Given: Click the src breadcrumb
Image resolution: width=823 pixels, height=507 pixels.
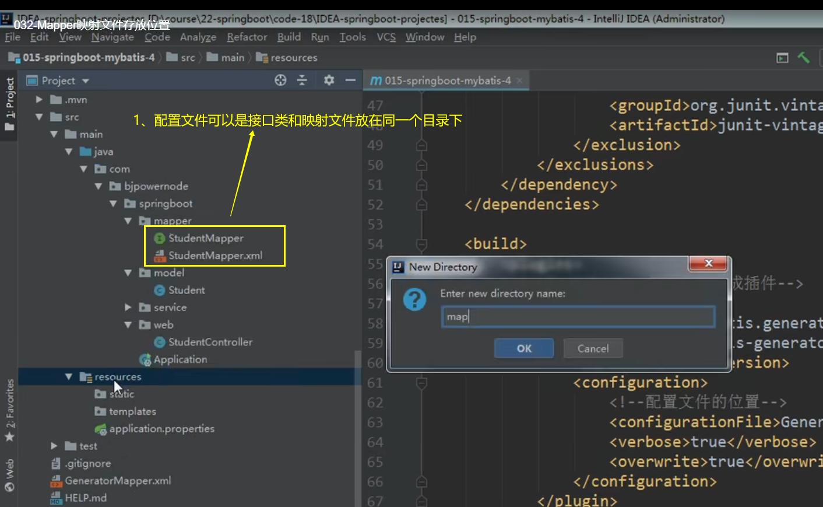Looking at the screenshot, I should pos(181,58).
